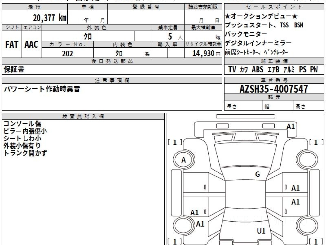Select the デジタルインナーミラー line
Screen dimensions: 326x245
tap(258, 43)
